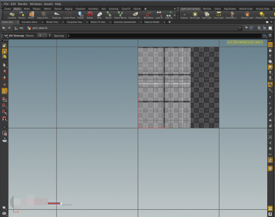The image size is (275, 217).
Task: Click the Mirror shelf tool
Action: pos(31,15)
